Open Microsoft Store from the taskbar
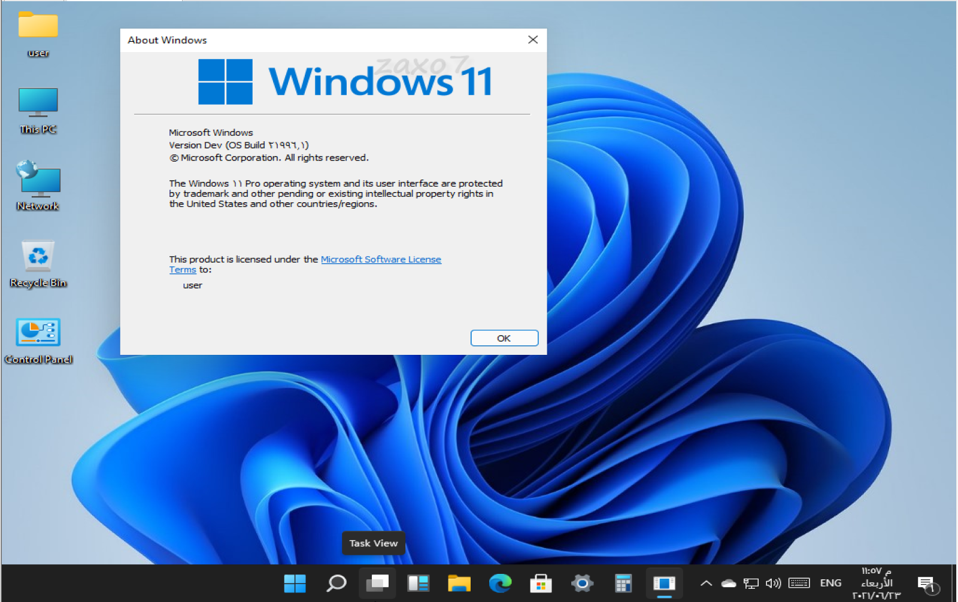The width and height of the screenshot is (958, 602). point(541,583)
